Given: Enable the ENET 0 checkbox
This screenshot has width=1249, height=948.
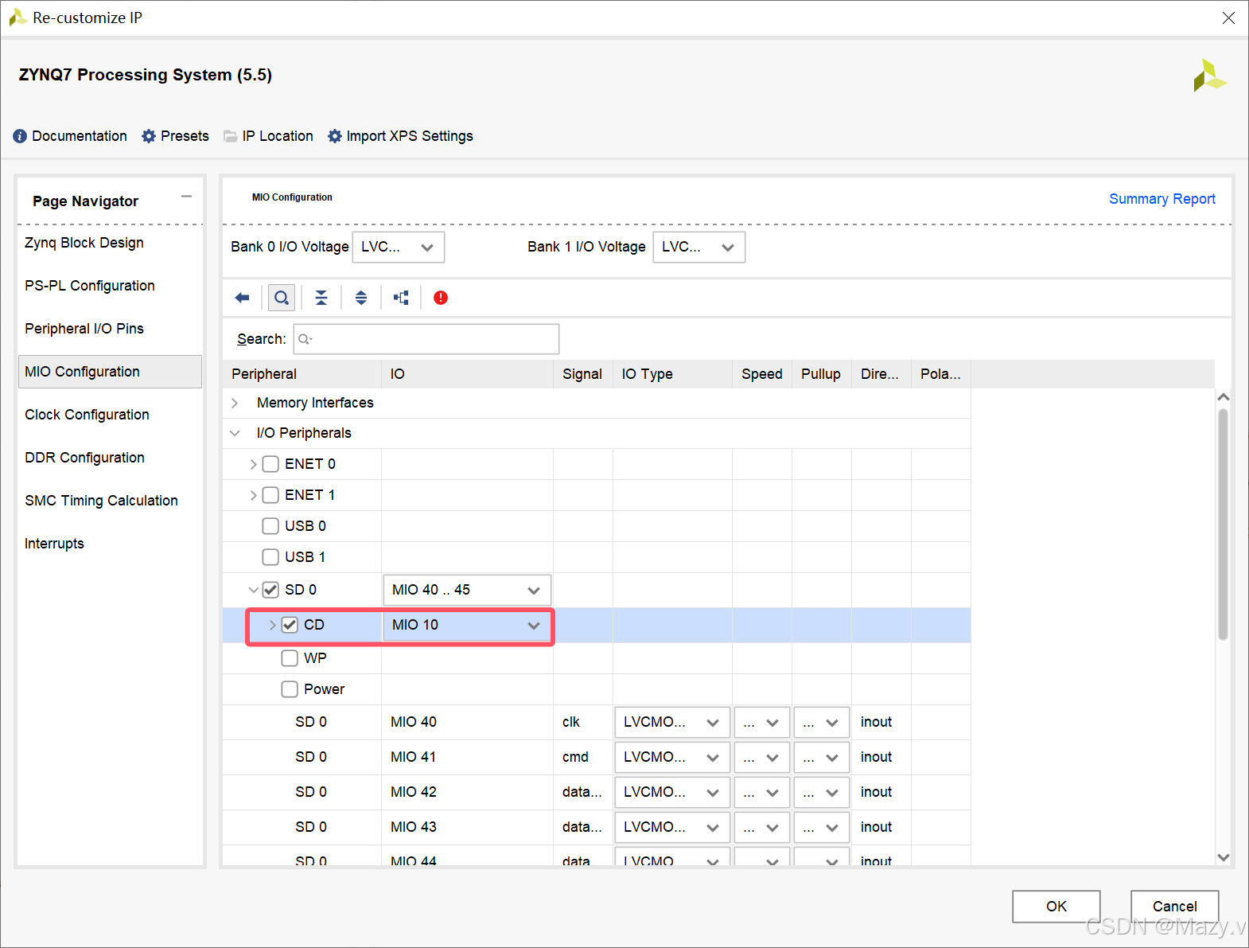Looking at the screenshot, I should 270,464.
